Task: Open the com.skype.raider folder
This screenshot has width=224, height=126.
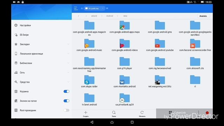Action: point(89,81)
